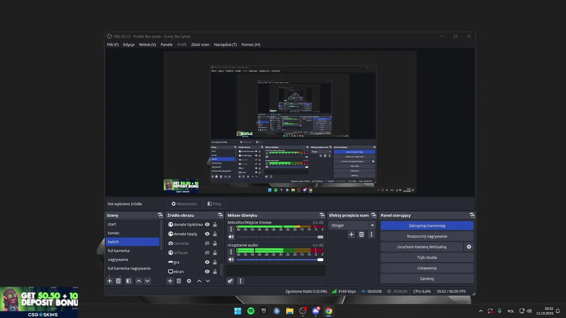Open advanced audio properties gears in Mikser dźwięku
Screen dimensions: 566x318
[230, 281]
